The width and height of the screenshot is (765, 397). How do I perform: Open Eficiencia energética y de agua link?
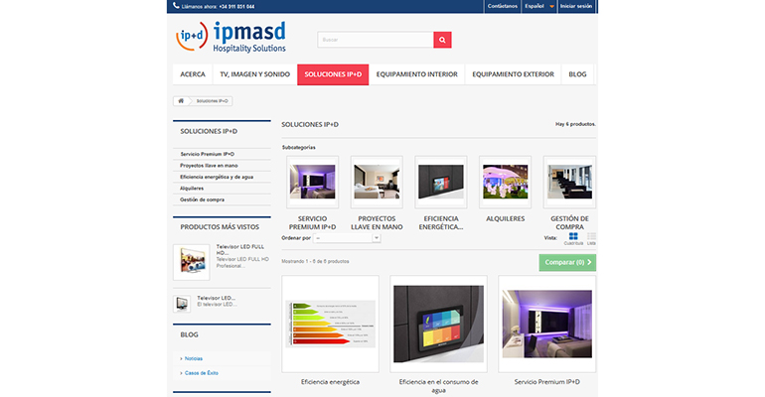pyautogui.click(x=217, y=177)
